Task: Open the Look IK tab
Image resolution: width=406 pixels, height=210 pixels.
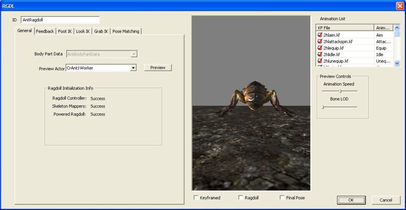Action: tap(83, 31)
